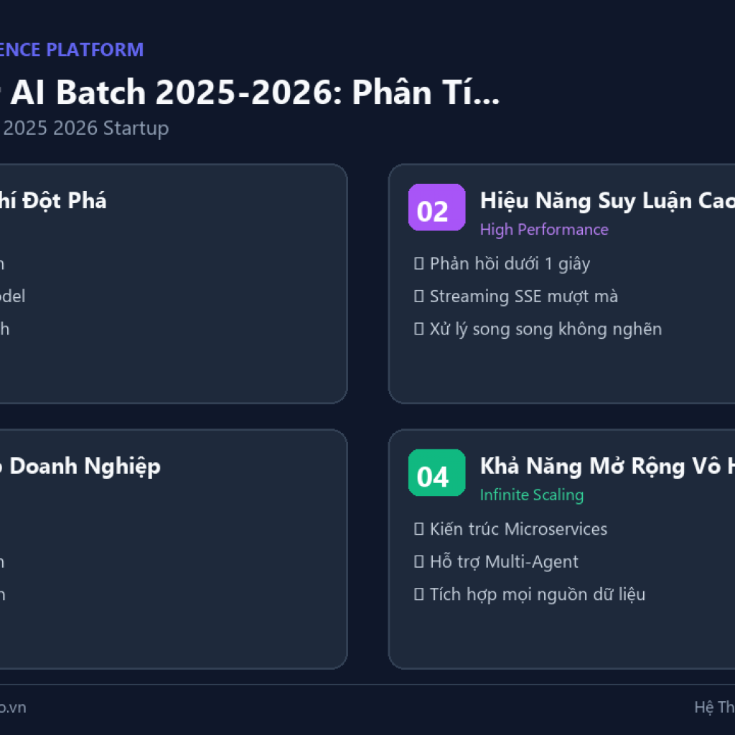
Task: Click the Infinite Scaling subtitle
Action: point(532,495)
